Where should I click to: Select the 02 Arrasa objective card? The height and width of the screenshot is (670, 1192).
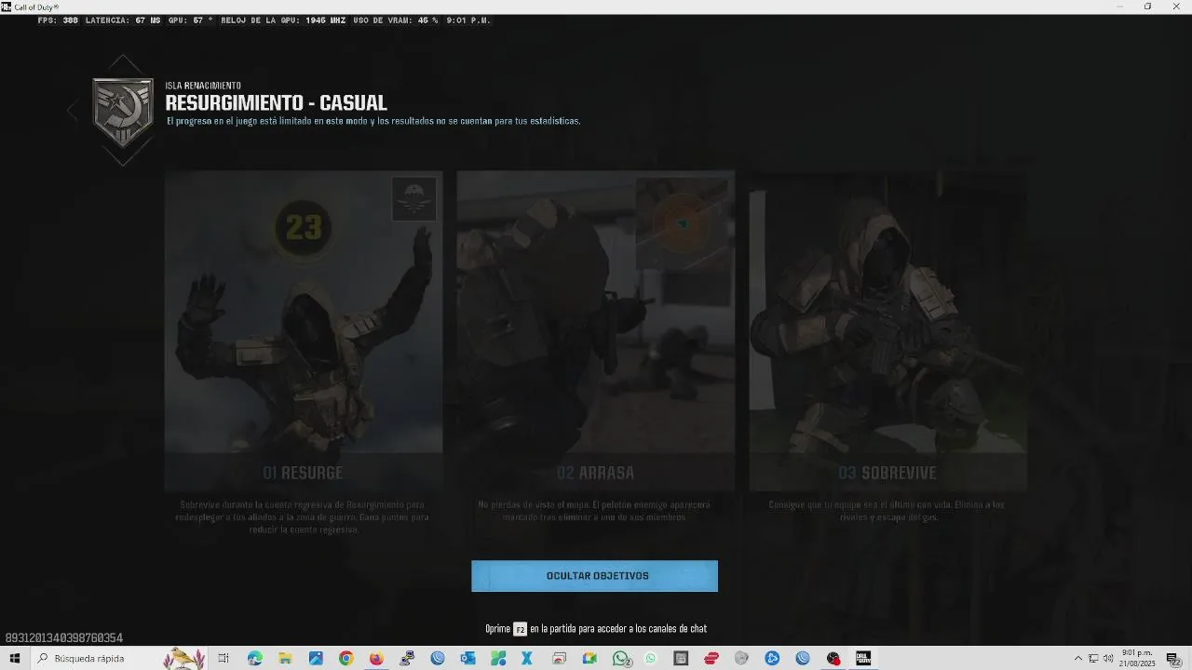[595, 330]
